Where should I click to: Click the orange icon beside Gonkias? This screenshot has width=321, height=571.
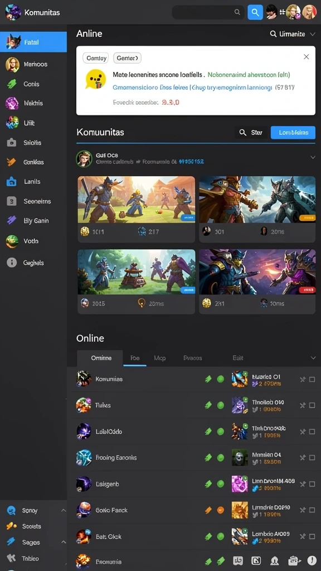12,162
